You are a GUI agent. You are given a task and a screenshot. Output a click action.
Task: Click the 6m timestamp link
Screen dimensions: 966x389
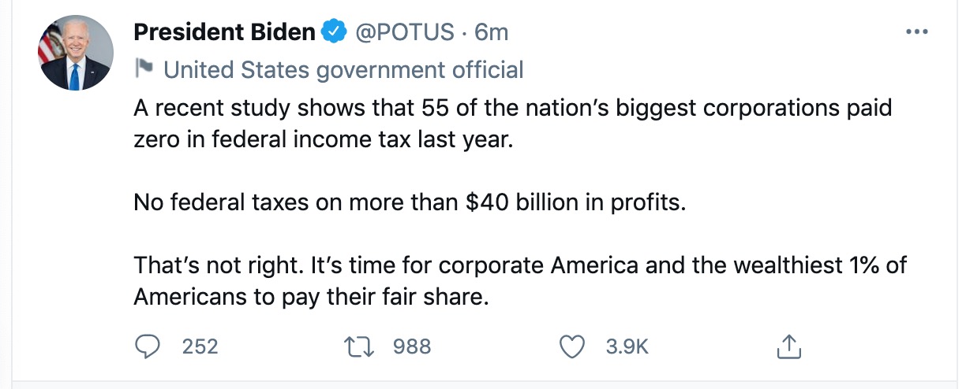(x=491, y=32)
